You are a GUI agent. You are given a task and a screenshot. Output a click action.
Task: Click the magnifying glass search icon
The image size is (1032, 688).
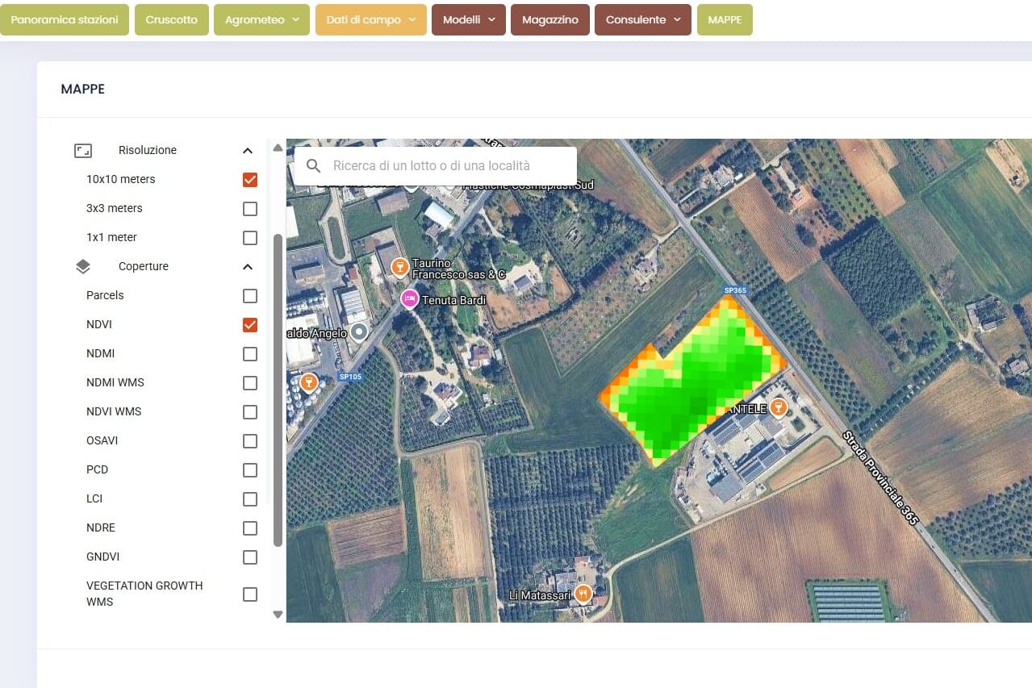(314, 166)
